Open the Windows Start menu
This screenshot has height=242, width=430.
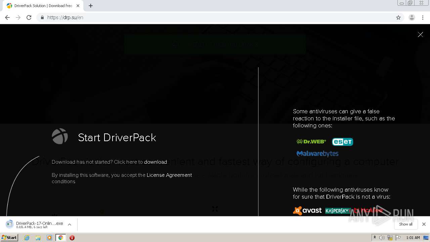point(9,238)
